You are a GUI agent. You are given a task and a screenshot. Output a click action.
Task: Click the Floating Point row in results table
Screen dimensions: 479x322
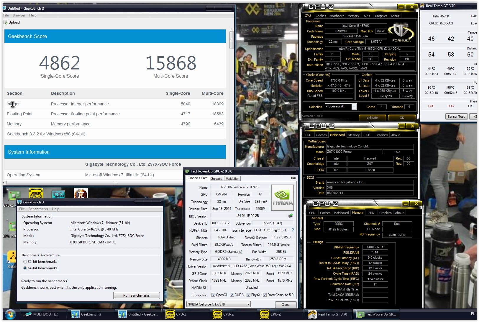115,114
